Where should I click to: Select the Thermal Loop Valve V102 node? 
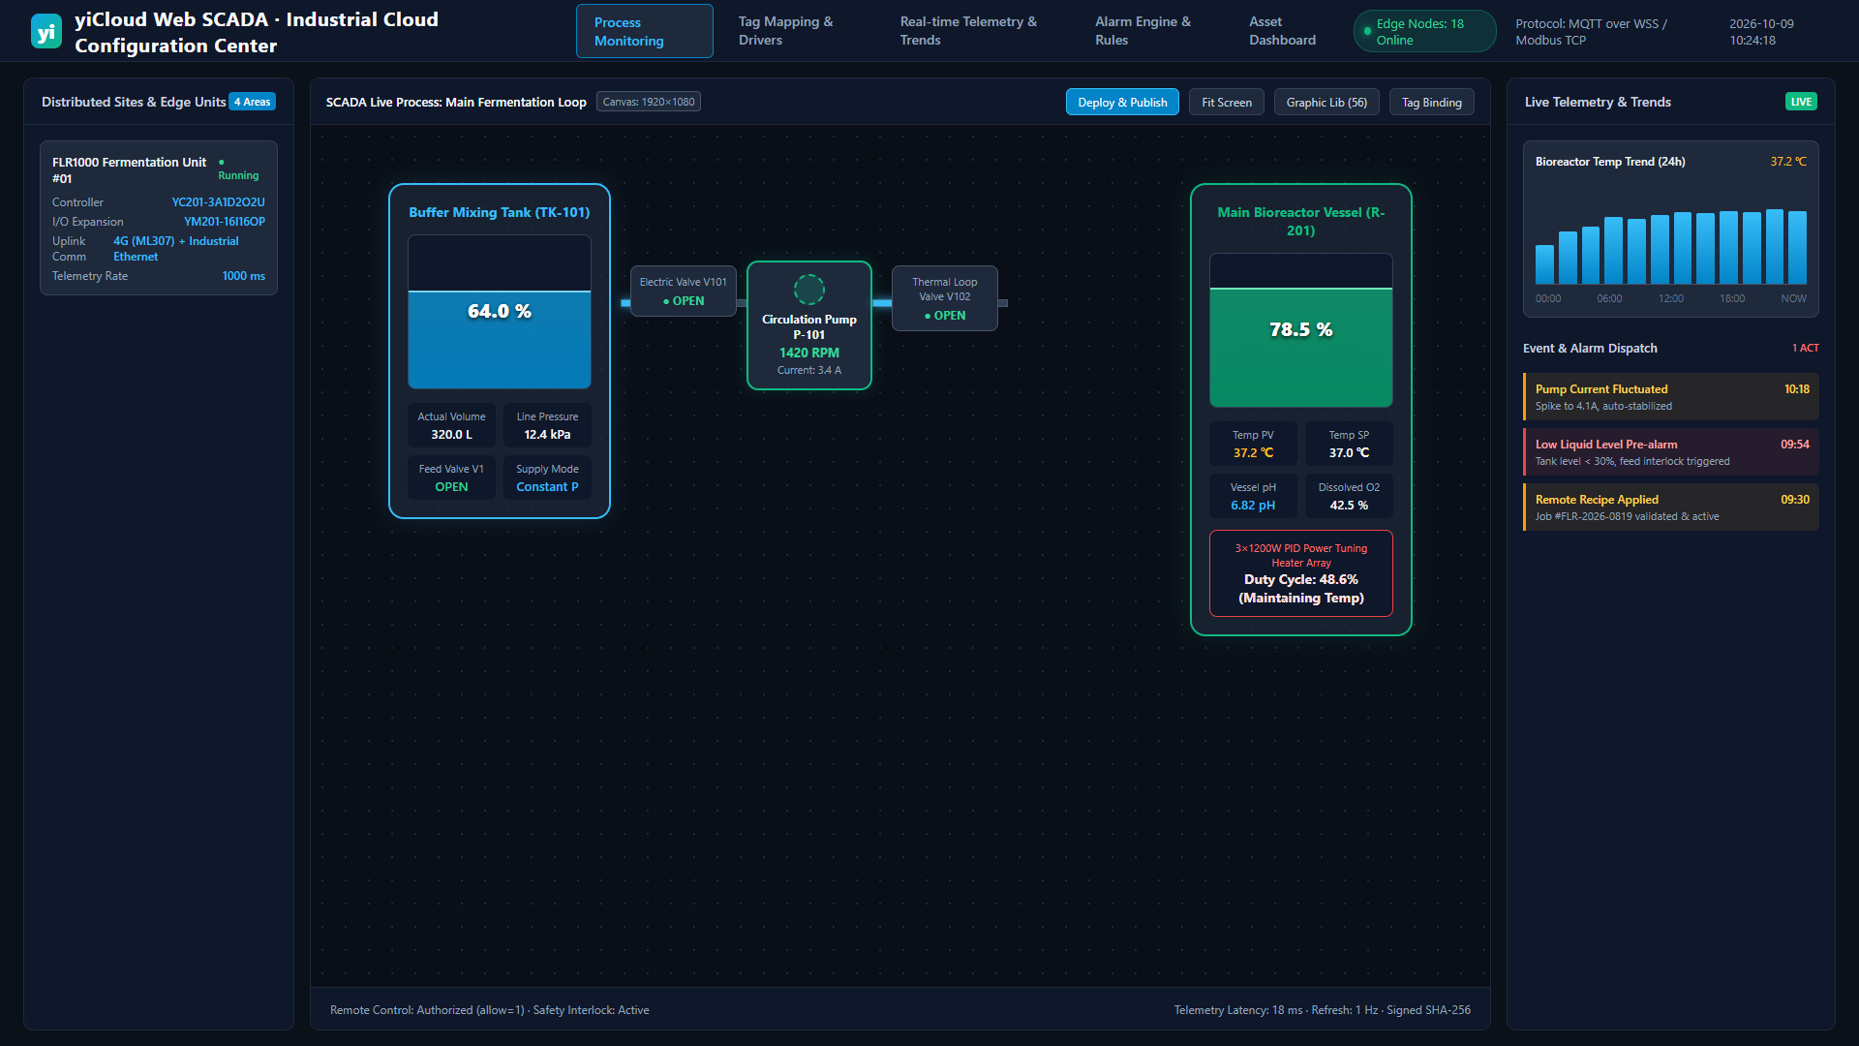[945, 298]
